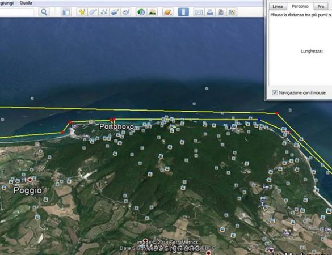The image size is (332, 255).
Task: Select the add polygon tool
Action: click(93, 12)
